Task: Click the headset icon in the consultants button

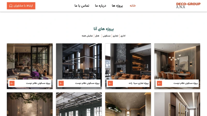Action: coord(11,6)
